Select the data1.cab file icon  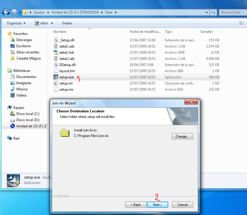tap(56, 46)
